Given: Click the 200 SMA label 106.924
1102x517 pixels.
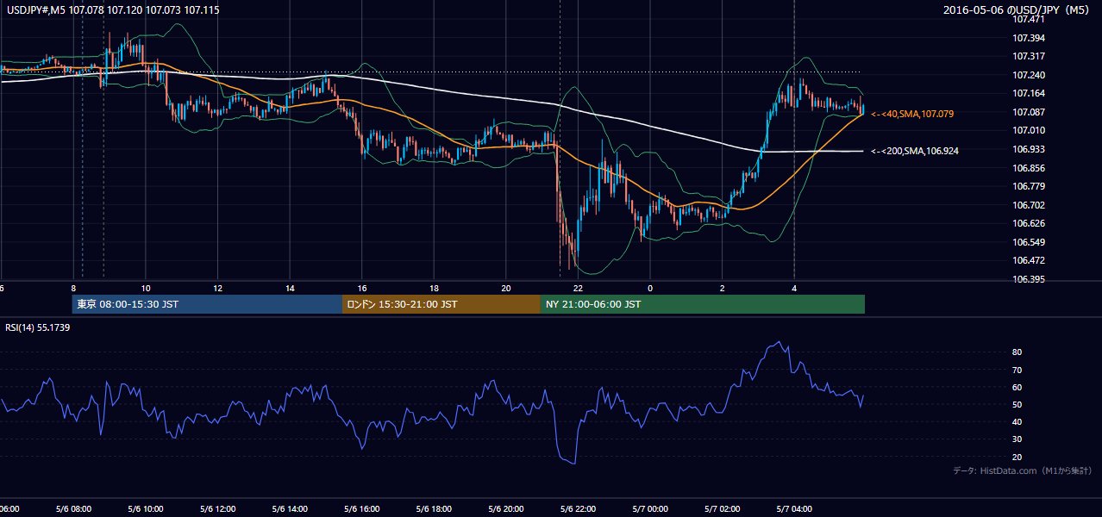Looking at the screenshot, I should [915, 151].
